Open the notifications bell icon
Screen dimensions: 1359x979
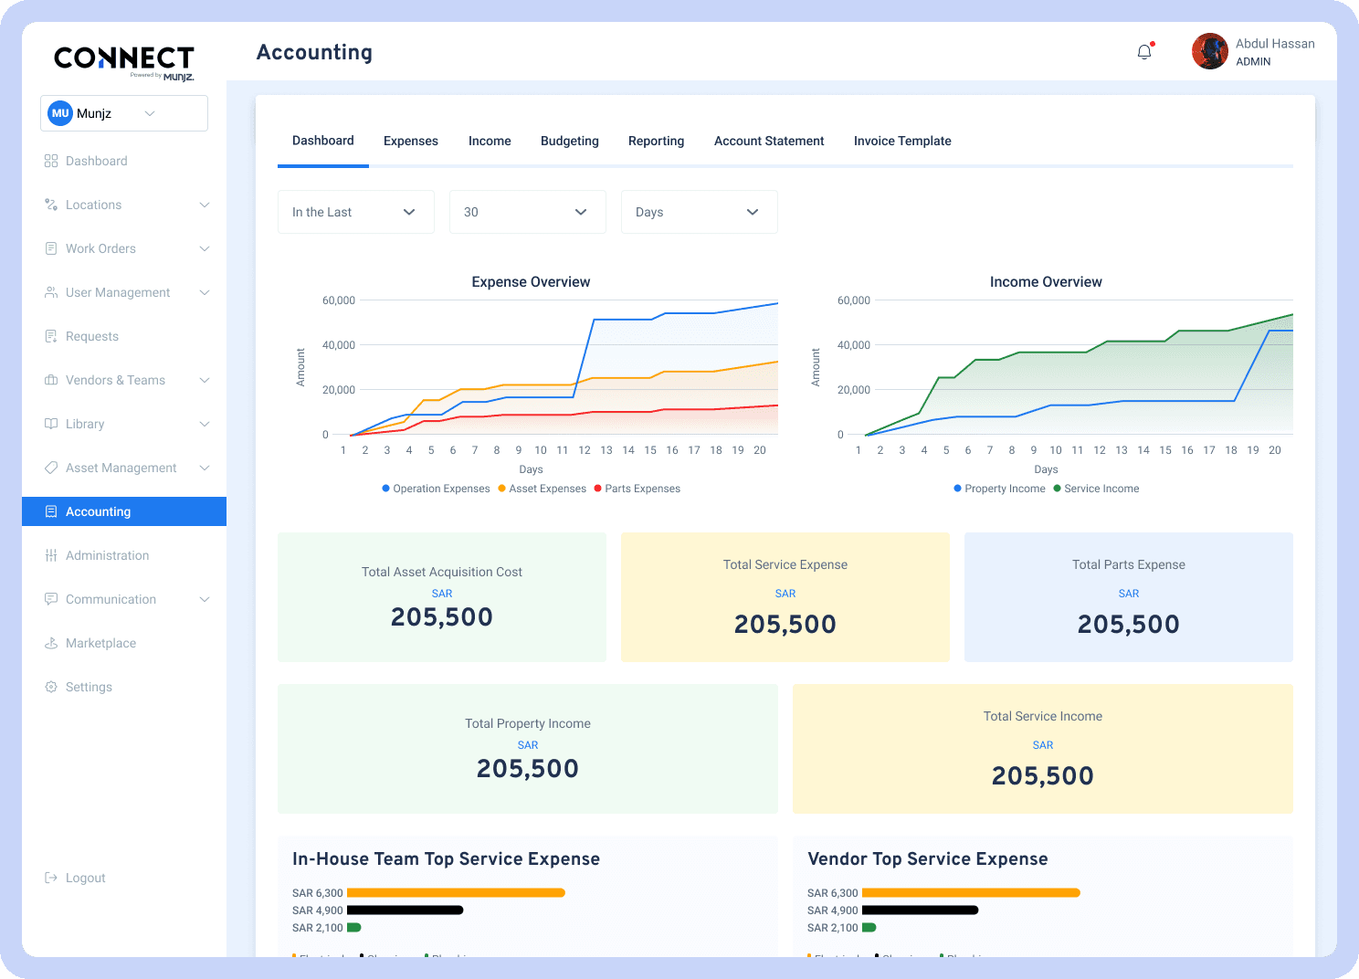coord(1144,52)
